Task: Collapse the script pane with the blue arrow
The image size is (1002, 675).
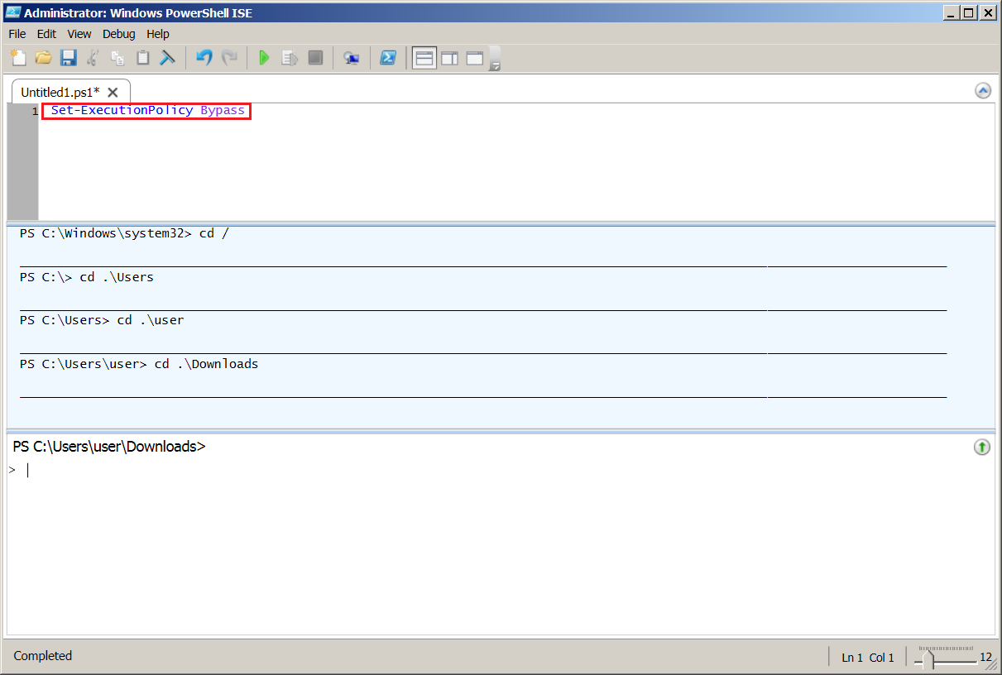Action: [982, 91]
